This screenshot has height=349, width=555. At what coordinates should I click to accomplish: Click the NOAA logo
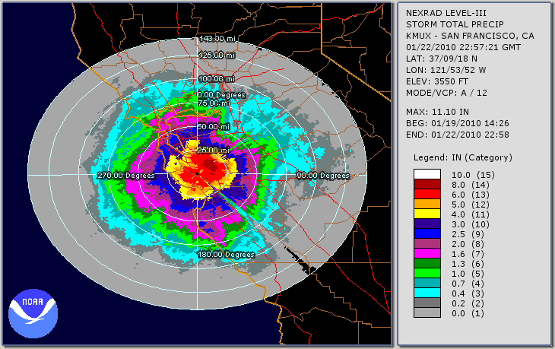(33, 311)
